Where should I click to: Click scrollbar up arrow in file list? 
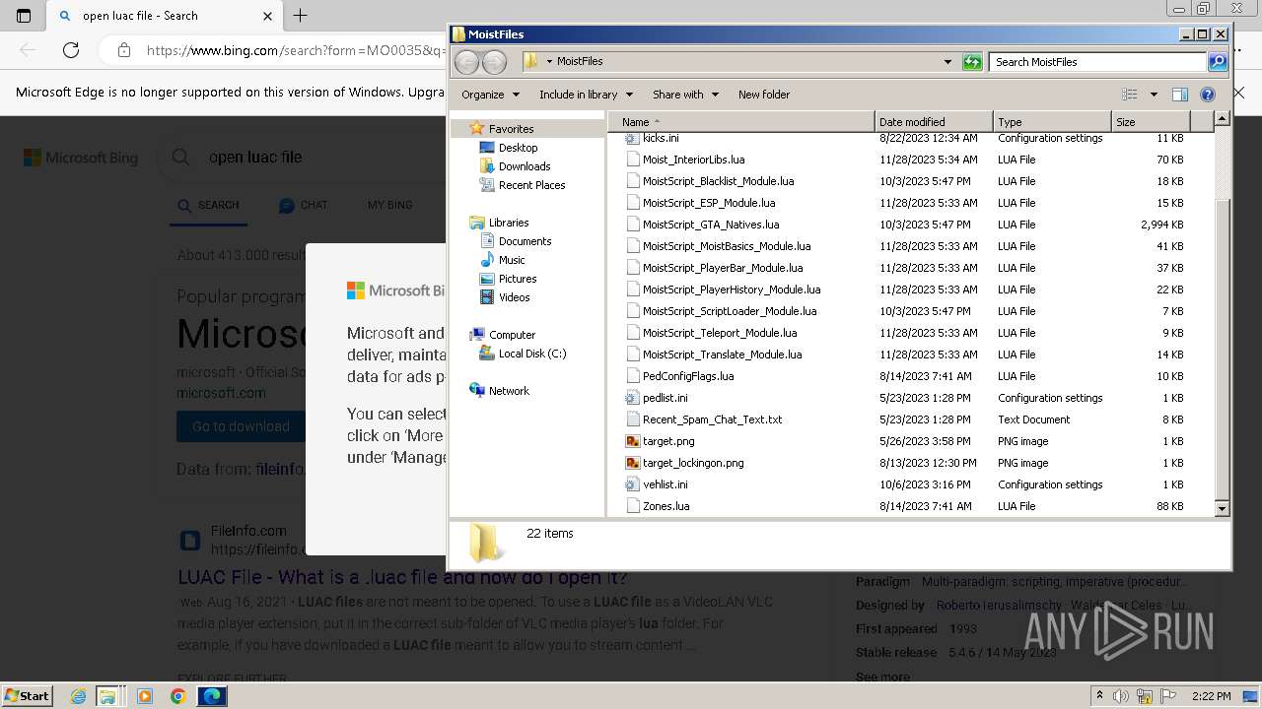[x=1222, y=119]
